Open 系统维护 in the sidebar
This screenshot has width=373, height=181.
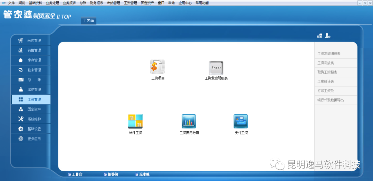(30, 119)
